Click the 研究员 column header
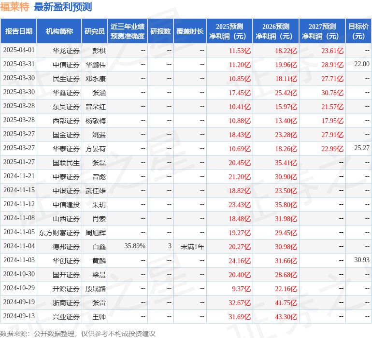372x338 pixels. coord(95,31)
